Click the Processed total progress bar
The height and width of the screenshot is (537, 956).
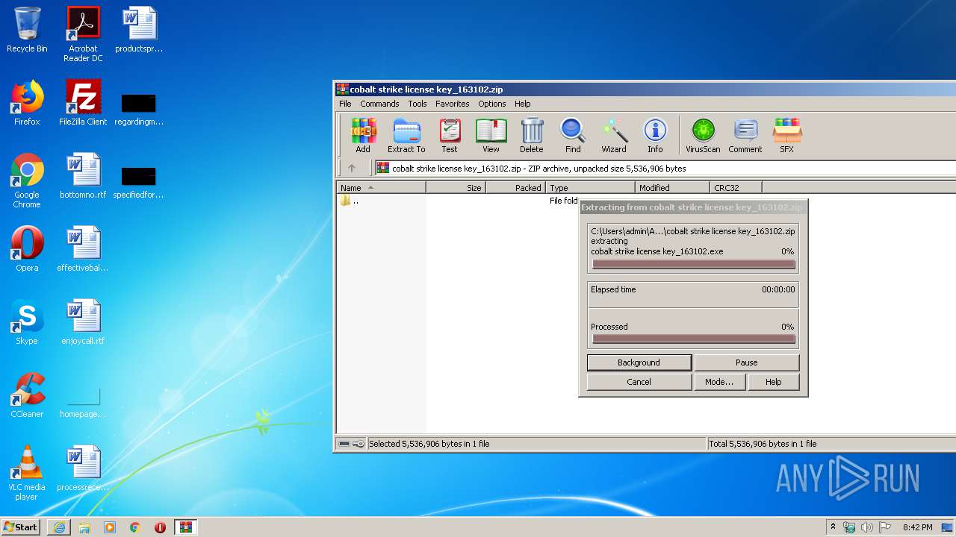tap(694, 339)
